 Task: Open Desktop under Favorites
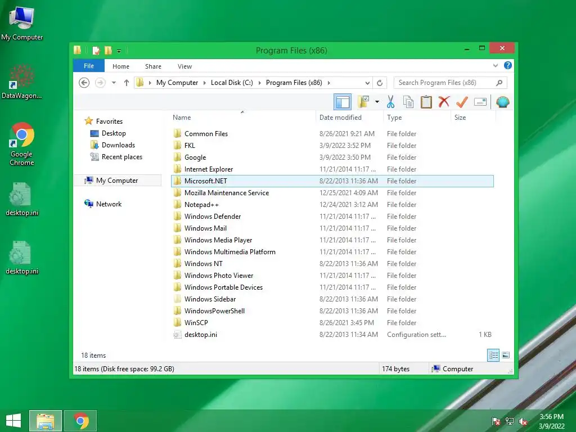tap(114, 133)
